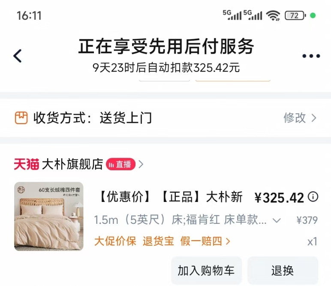Open the 直播 live stream badge
331x286 pixels.
point(120,164)
